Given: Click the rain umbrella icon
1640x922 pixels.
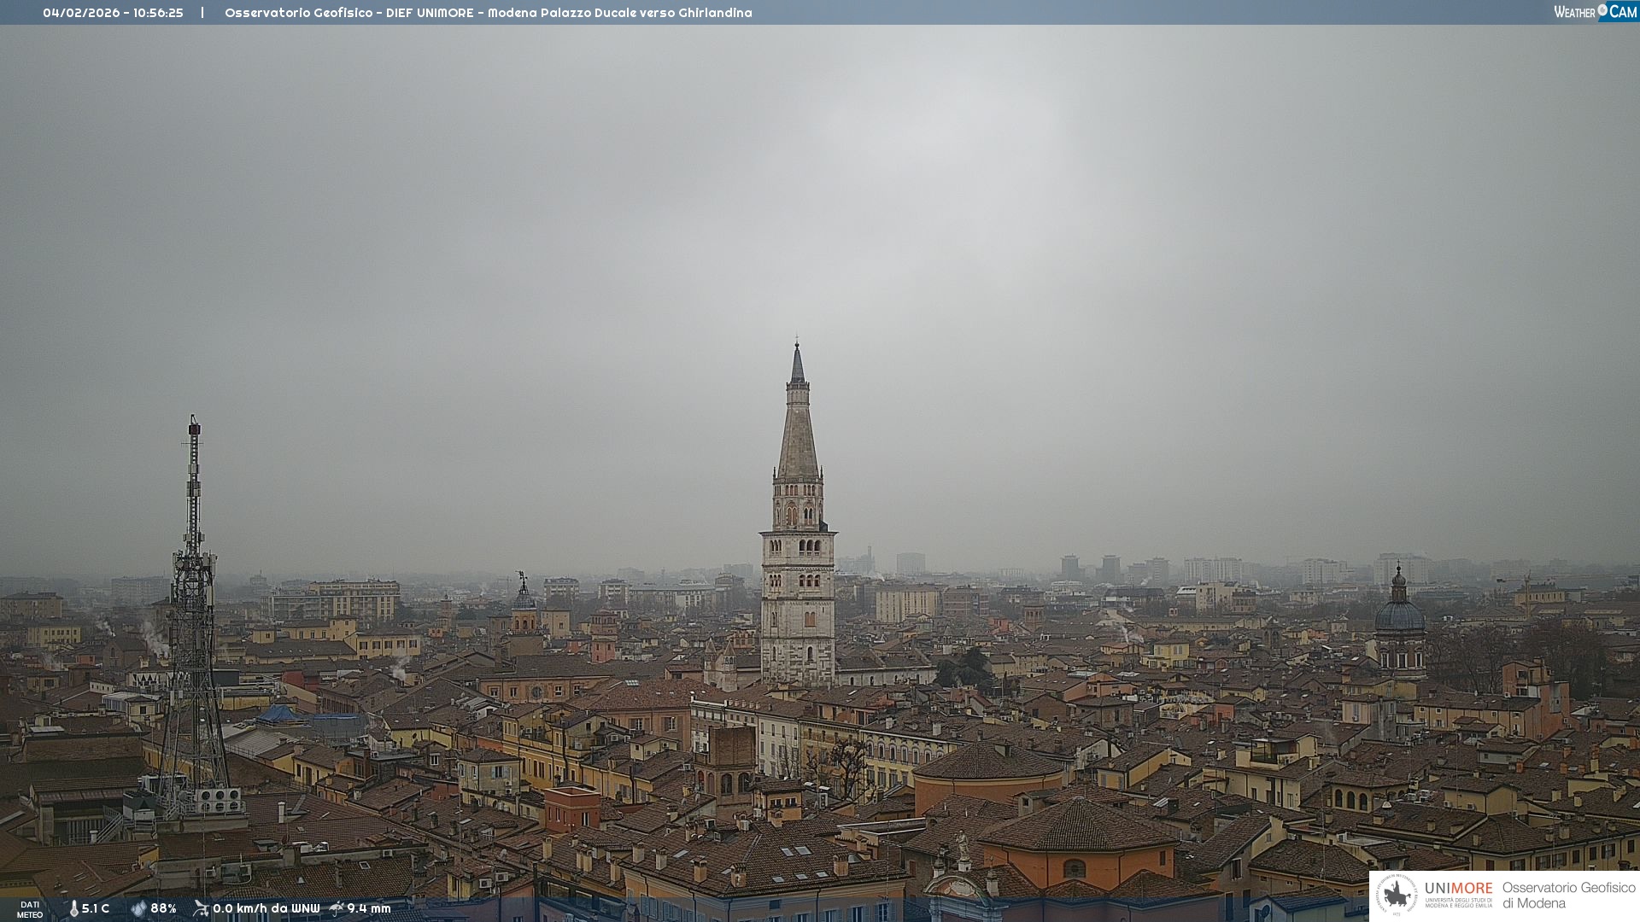Looking at the screenshot, I should (337, 908).
